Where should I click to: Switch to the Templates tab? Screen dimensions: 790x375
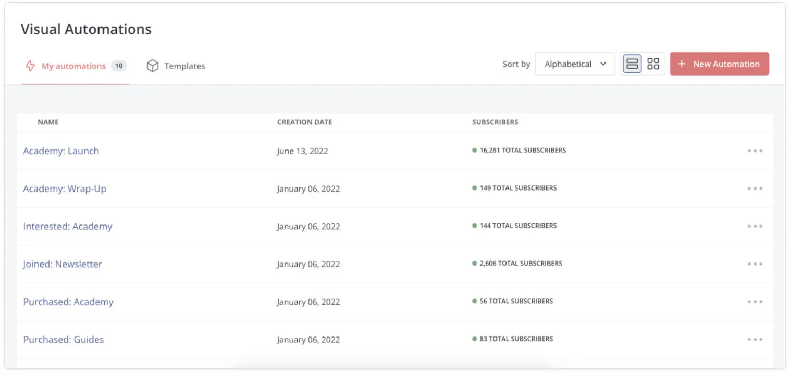tap(184, 66)
